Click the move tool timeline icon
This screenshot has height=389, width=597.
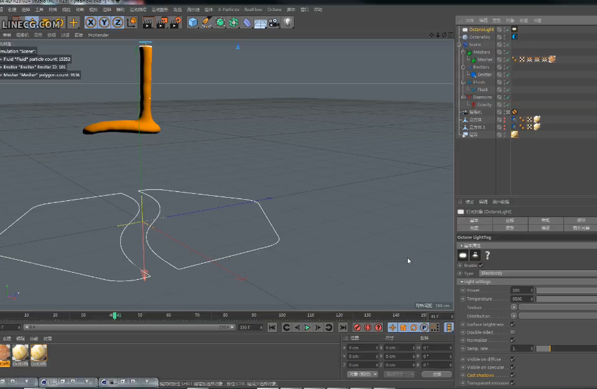(x=393, y=327)
